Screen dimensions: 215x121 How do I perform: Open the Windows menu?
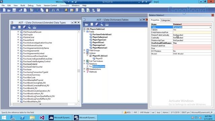(x=75, y=5)
